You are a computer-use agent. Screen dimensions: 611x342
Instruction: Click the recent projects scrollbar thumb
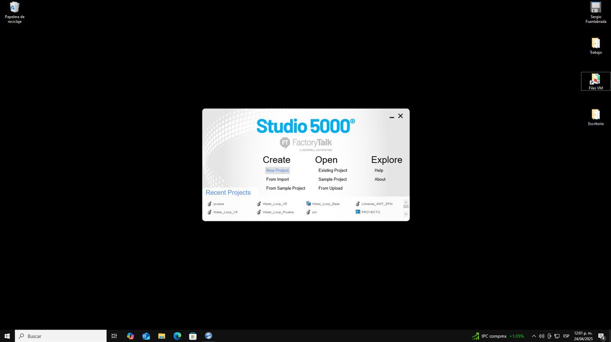click(x=406, y=206)
